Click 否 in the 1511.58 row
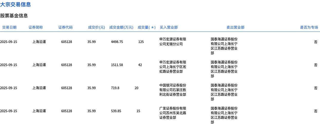Image resolution: width=320 pixels, height=124 pixels. tap(316, 65)
